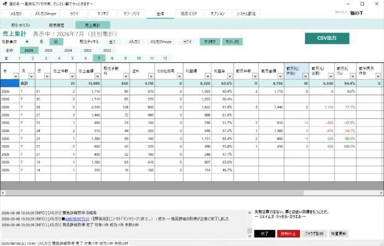
Task: Open the 商品マスタ tab
Action: point(189,14)
